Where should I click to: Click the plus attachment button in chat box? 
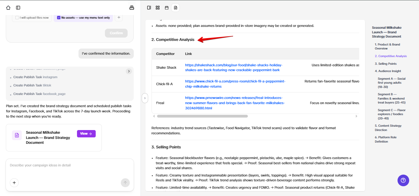tap(14, 183)
